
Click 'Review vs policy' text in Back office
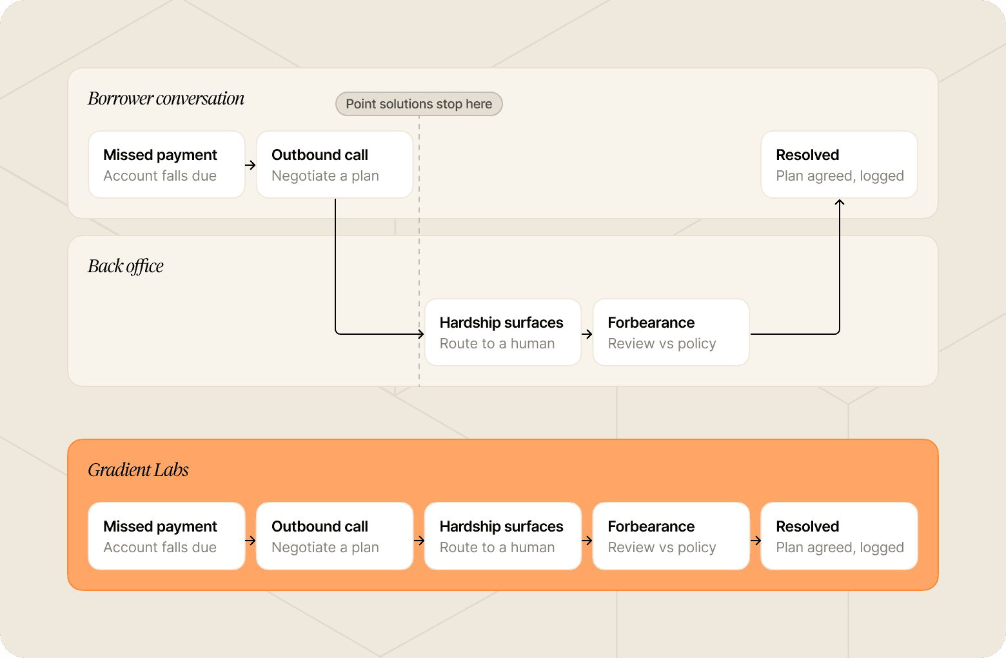tap(662, 344)
